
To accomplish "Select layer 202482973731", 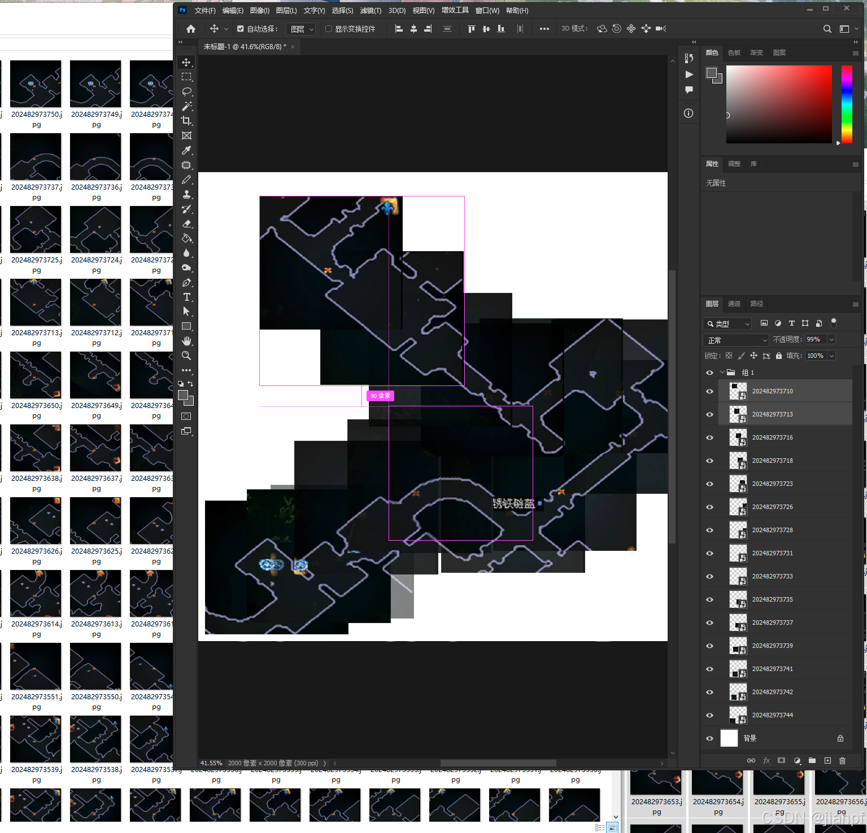I will click(x=785, y=553).
